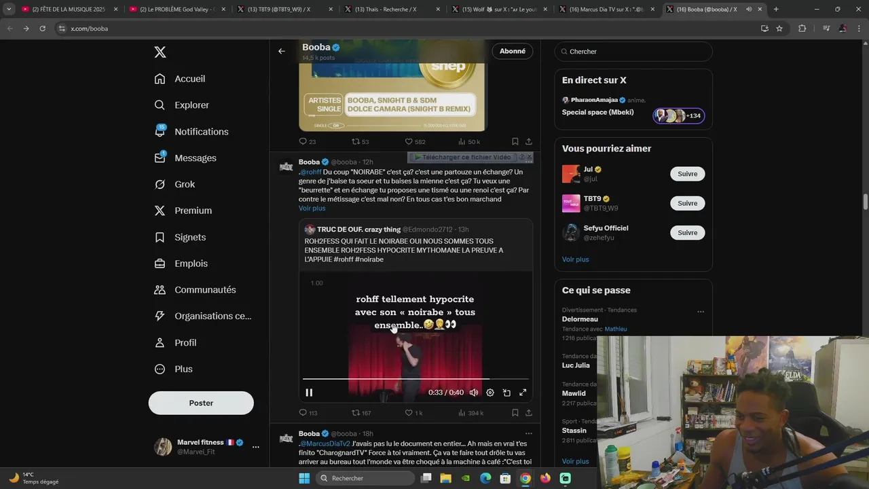Follow Sefyu Officiel account

pos(688,232)
